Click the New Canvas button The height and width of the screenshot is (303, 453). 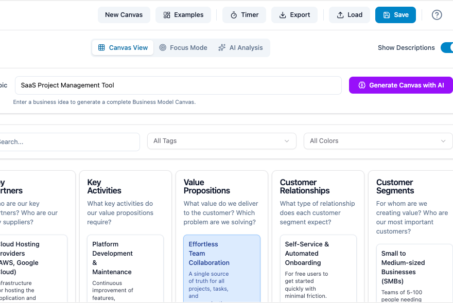coord(124,15)
